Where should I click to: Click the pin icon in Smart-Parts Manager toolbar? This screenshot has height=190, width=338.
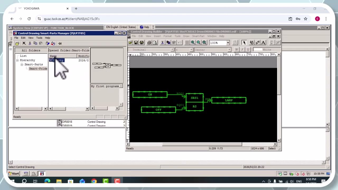[60, 43]
